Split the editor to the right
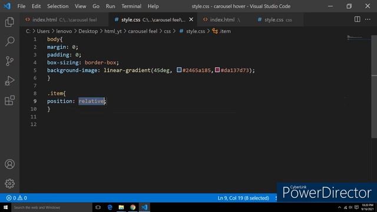The width and height of the screenshot is (377, 212). pos(358,19)
